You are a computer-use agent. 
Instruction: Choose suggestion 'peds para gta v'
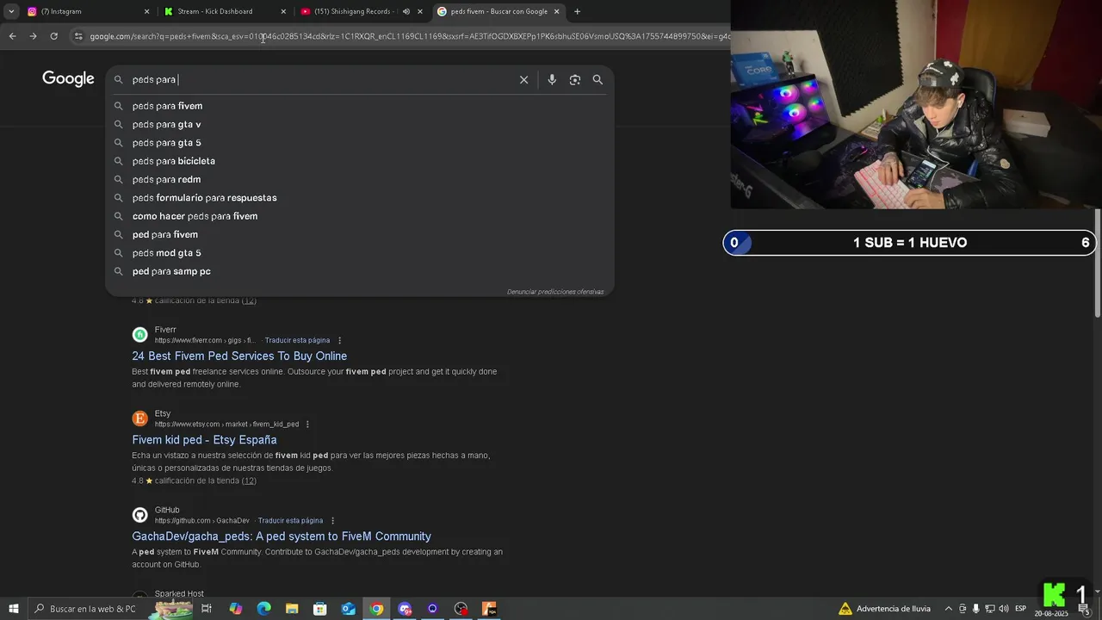pos(359,124)
